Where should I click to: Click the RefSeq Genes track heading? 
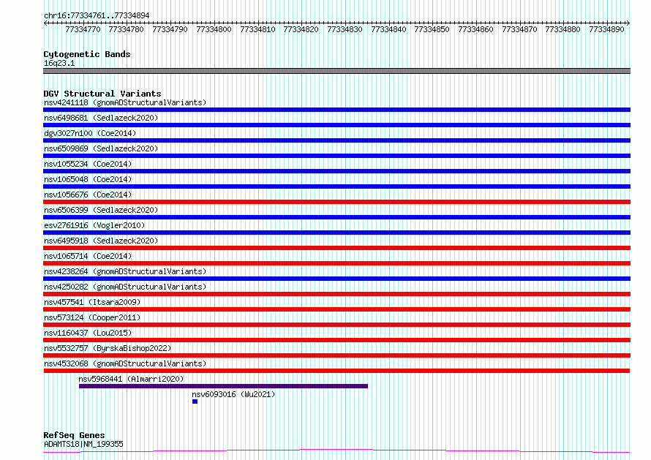pos(74,435)
